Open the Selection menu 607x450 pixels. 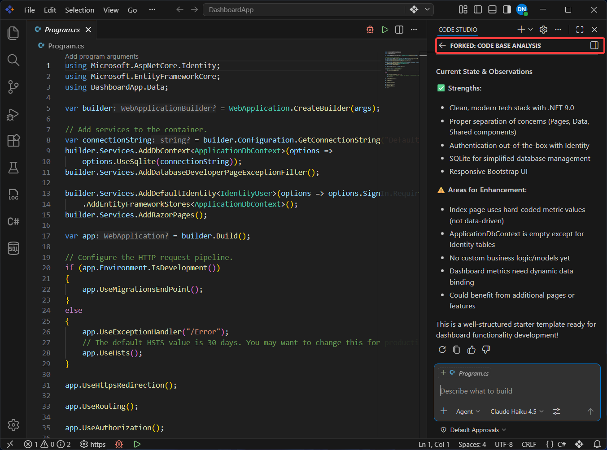[80, 10]
